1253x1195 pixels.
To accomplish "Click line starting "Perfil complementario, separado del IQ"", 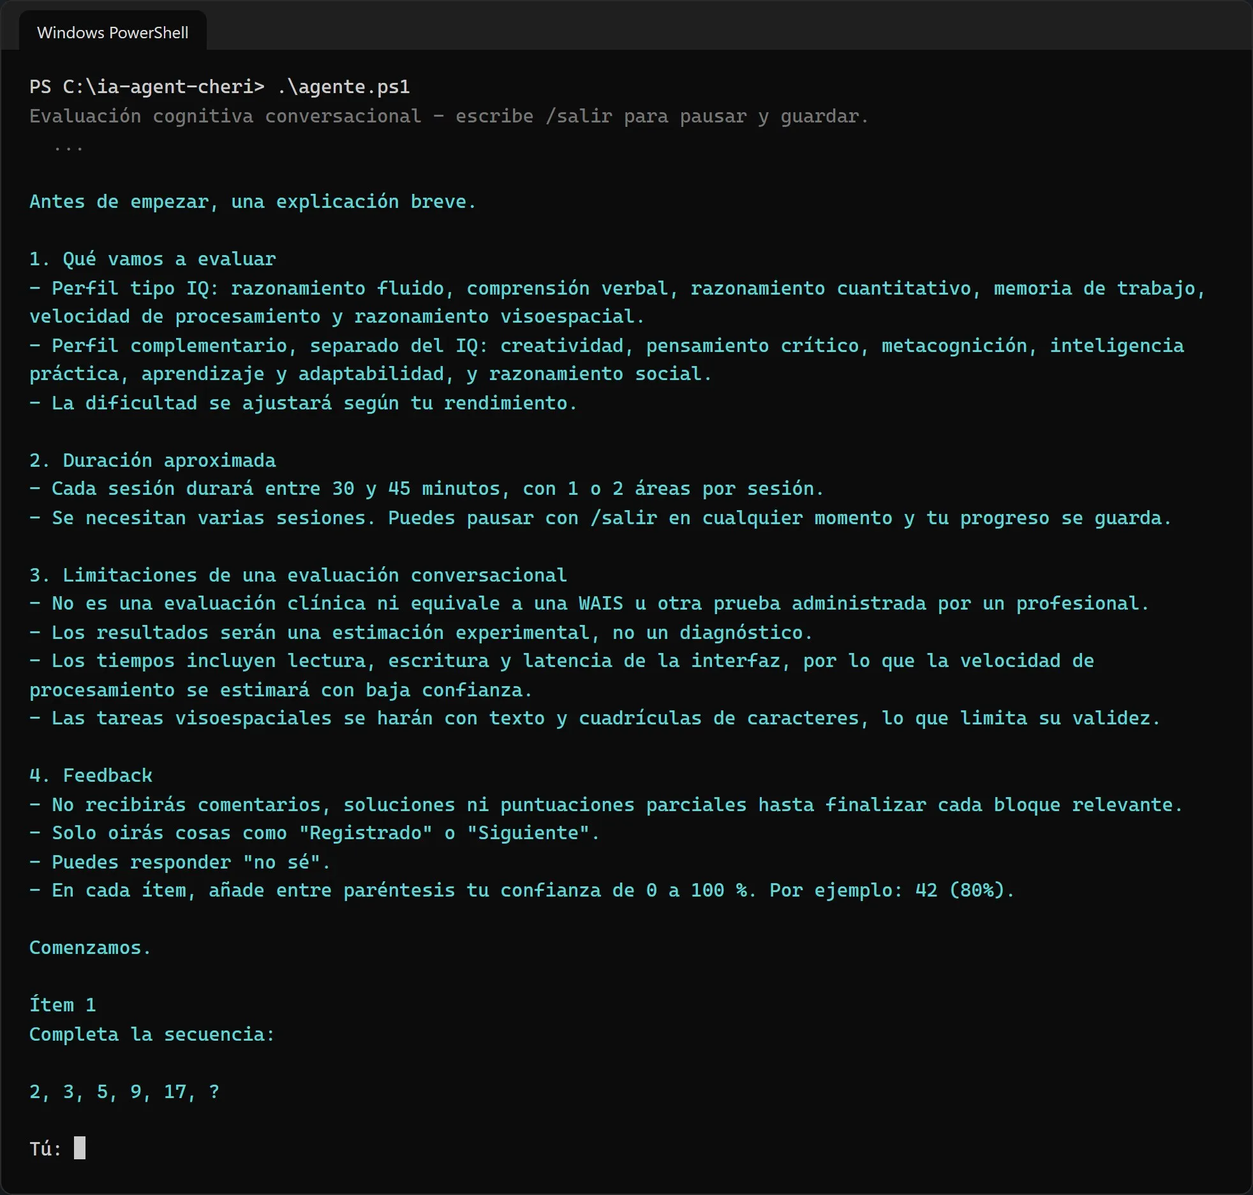I will click(x=607, y=360).
